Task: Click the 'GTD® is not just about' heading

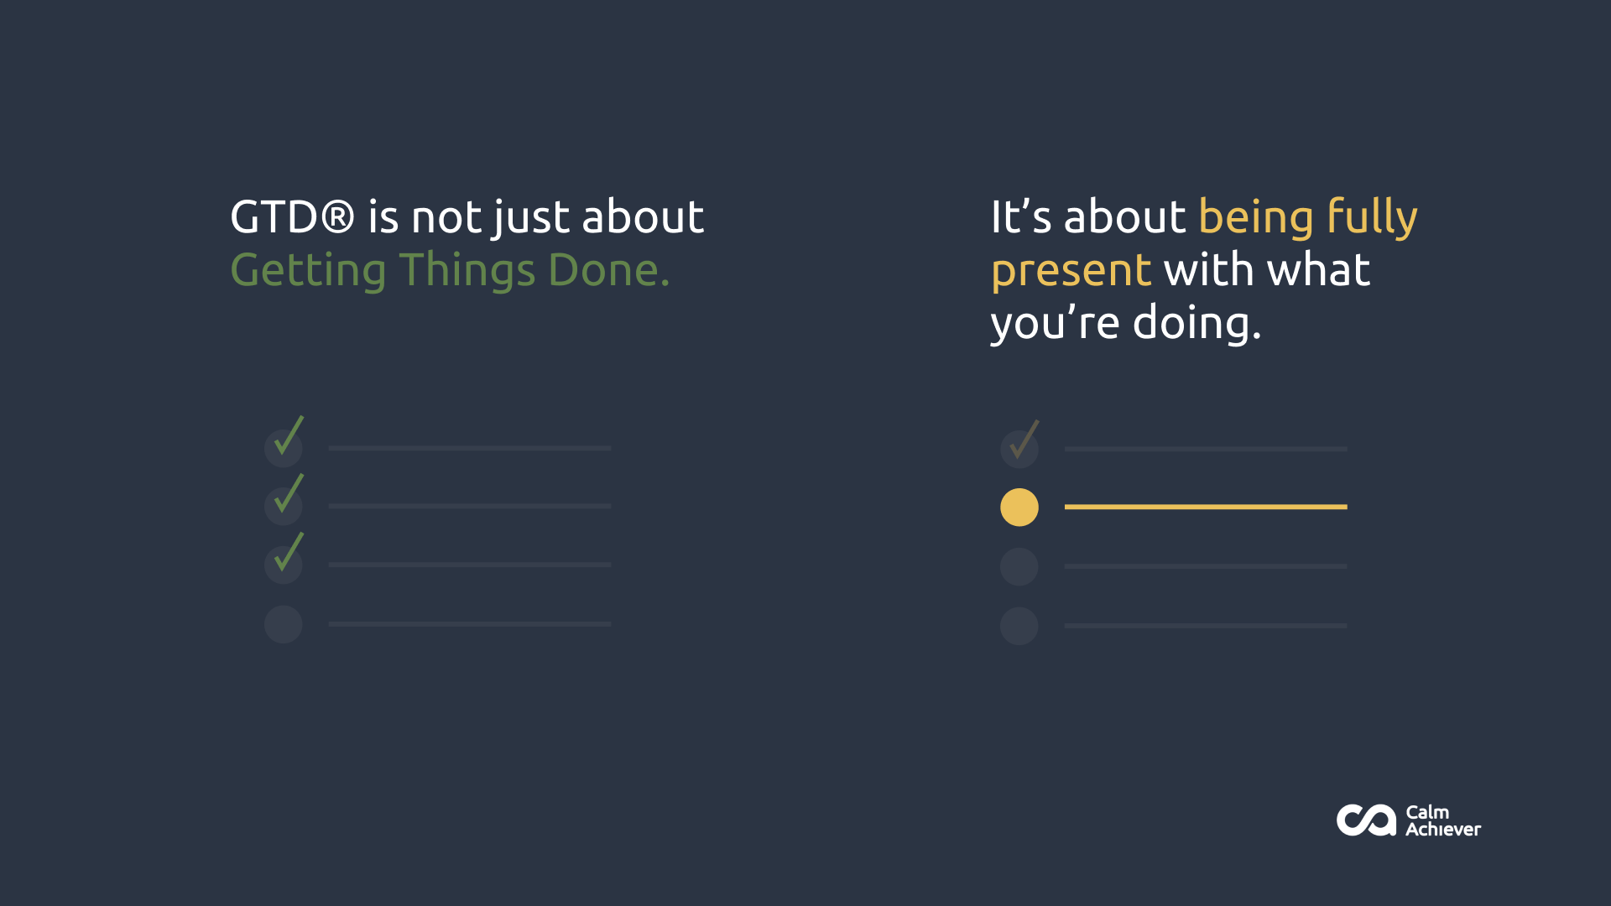Action: [467, 217]
